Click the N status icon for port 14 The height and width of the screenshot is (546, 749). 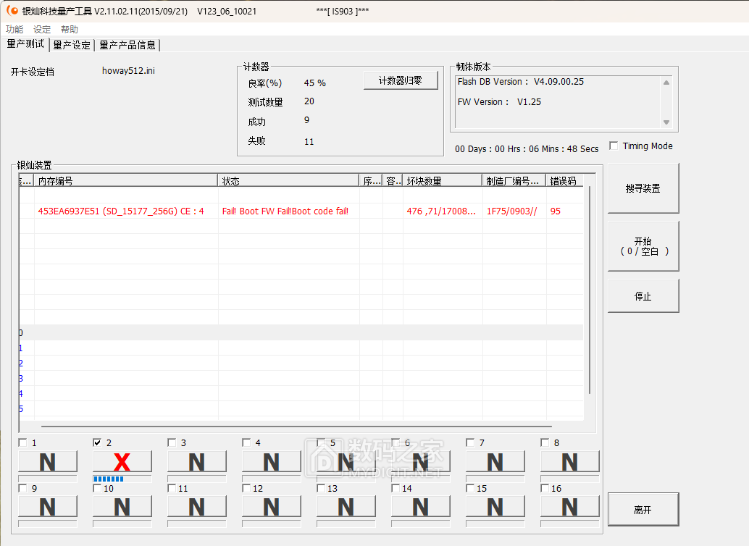pos(420,507)
